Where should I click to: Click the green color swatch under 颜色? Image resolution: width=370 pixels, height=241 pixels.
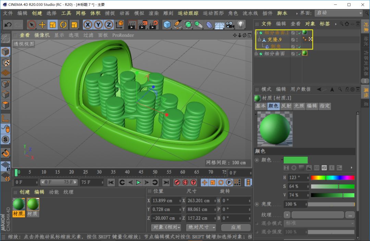click(x=295, y=160)
